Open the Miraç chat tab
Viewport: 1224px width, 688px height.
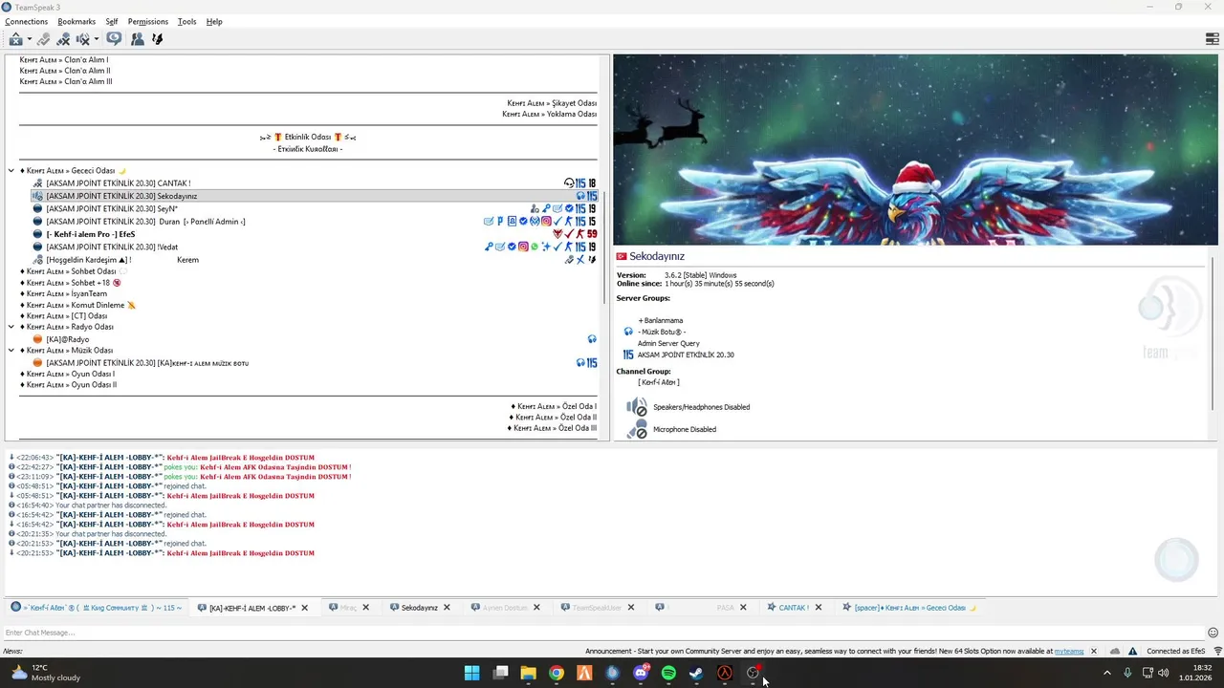pos(348,608)
